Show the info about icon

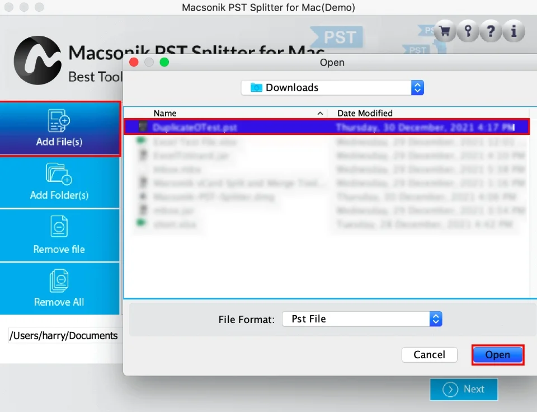[x=514, y=31]
